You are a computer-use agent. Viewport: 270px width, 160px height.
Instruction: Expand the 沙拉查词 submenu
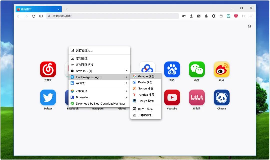99,91
